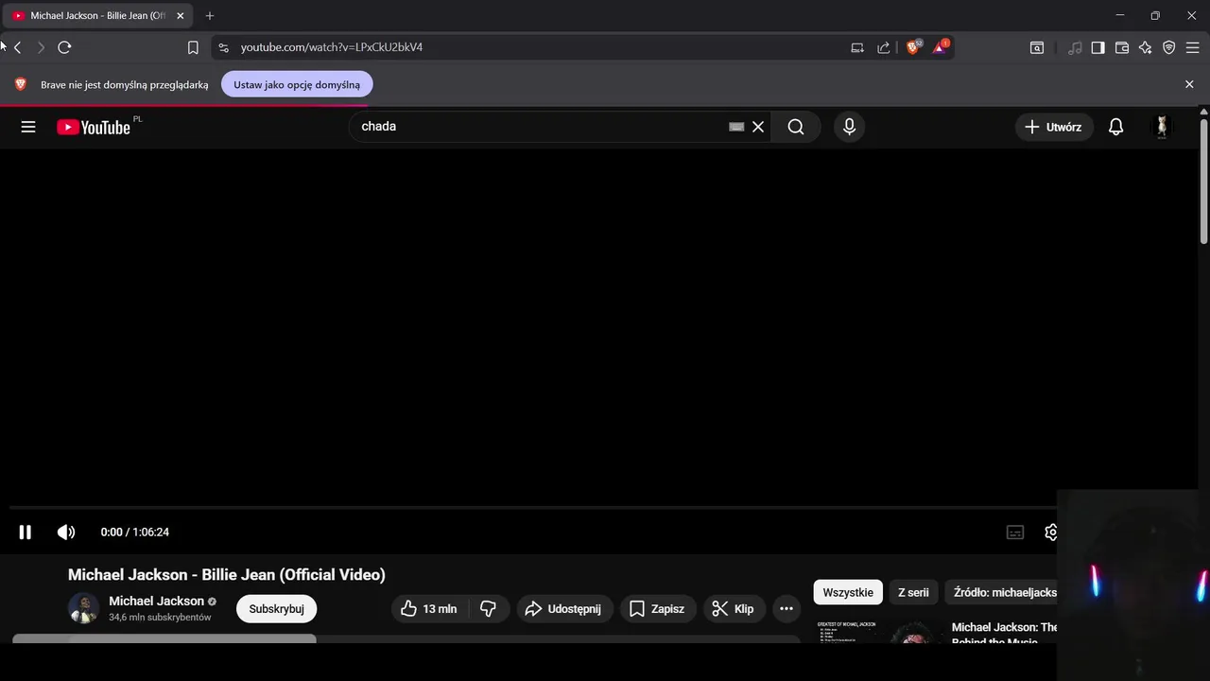Install the site as an app icon
Image resolution: width=1210 pixels, height=681 pixels.
pos(857,47)
